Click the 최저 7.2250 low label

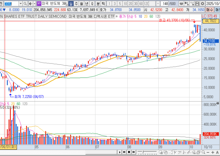(29, 97)
